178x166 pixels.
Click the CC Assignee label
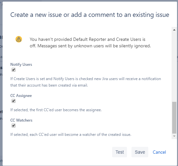tap(21, 96)
